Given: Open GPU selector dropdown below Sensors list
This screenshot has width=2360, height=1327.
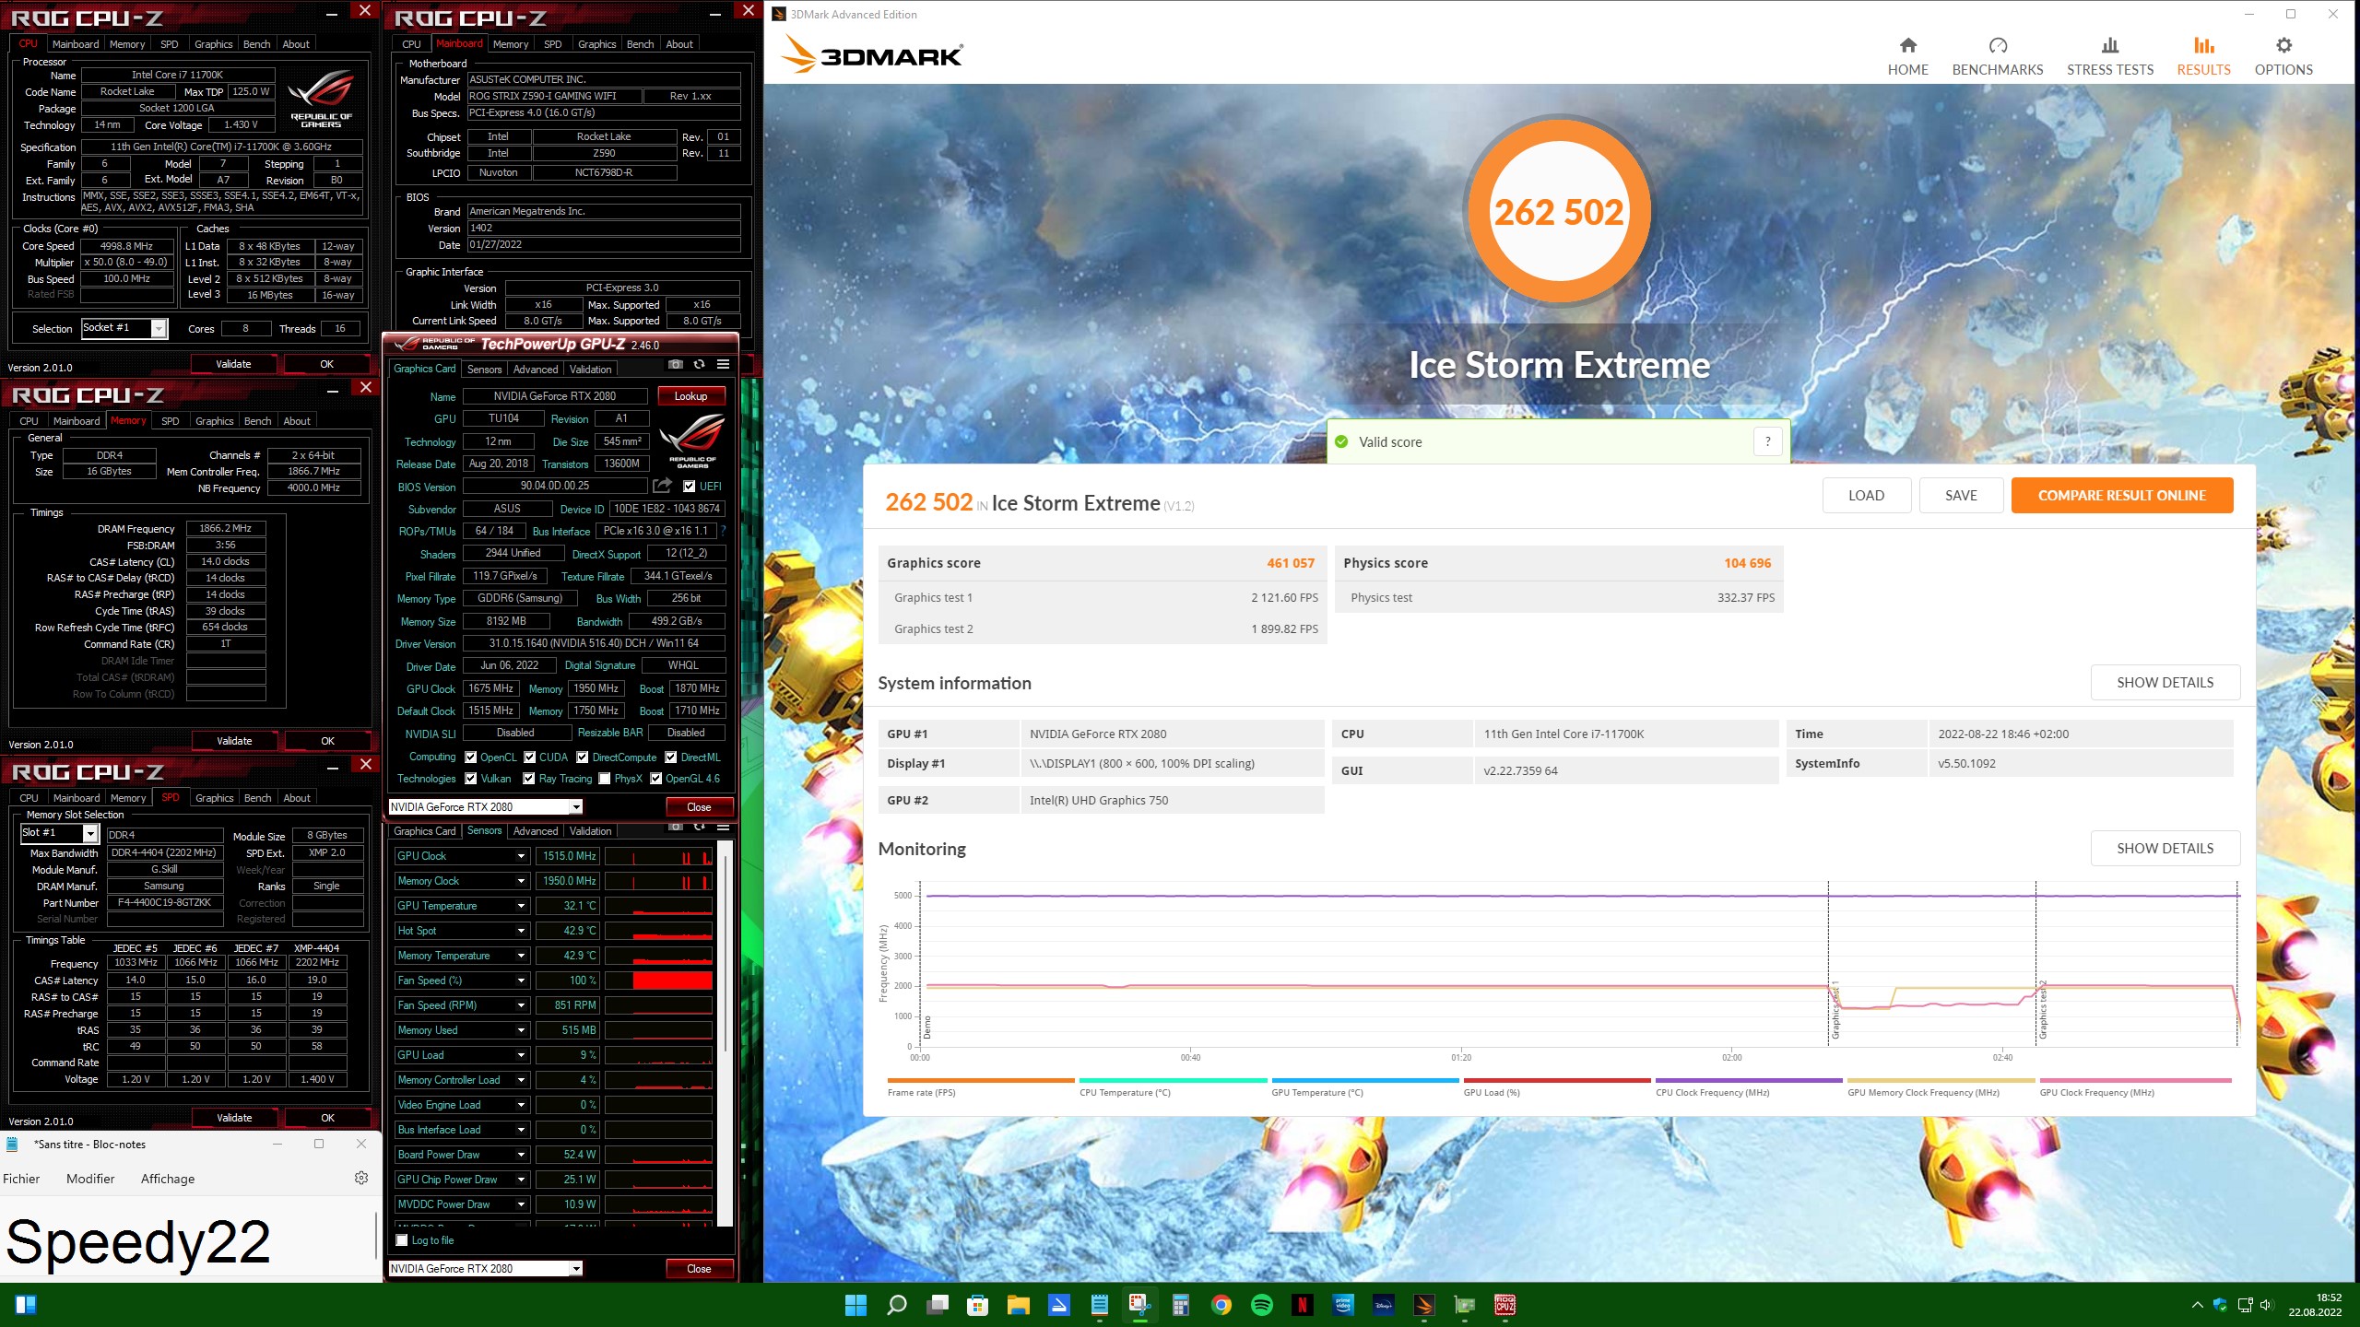Looking at the screenshot, I should click(x=486, y=1269).
